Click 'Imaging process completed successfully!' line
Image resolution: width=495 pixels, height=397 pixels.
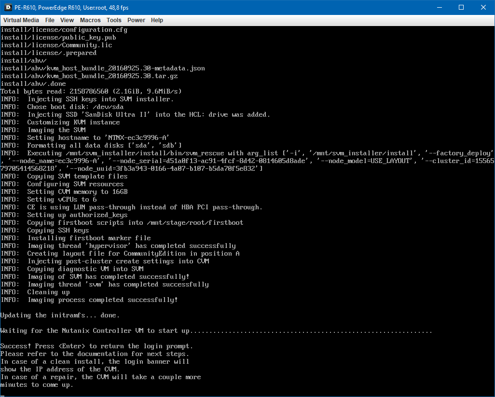click(89, 300)
